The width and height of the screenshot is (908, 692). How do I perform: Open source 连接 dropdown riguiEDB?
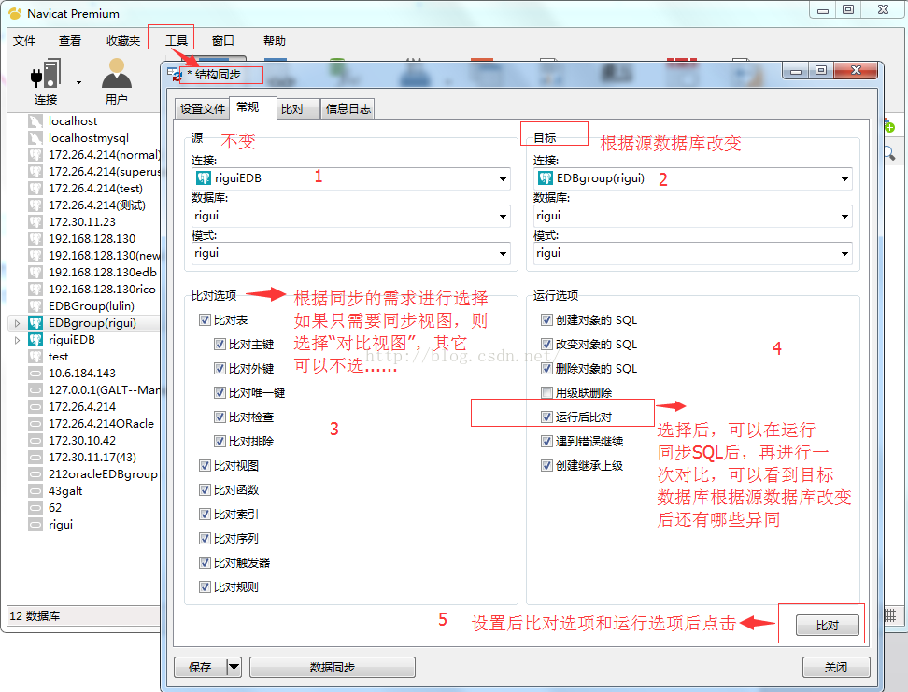tap(503, 179)
